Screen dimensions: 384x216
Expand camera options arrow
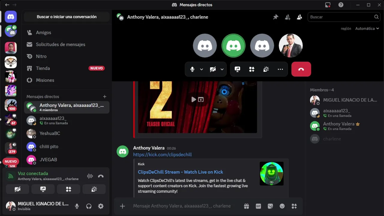[222, 69]
